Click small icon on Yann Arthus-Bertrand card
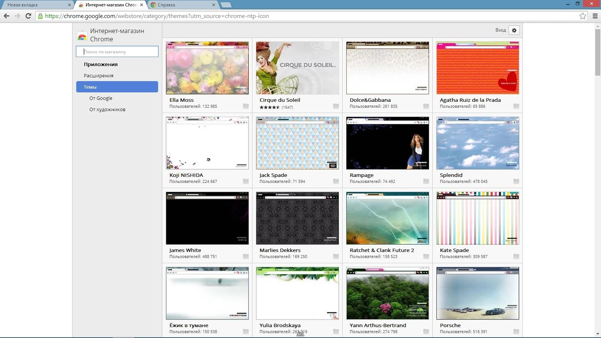 click(426, 332)
